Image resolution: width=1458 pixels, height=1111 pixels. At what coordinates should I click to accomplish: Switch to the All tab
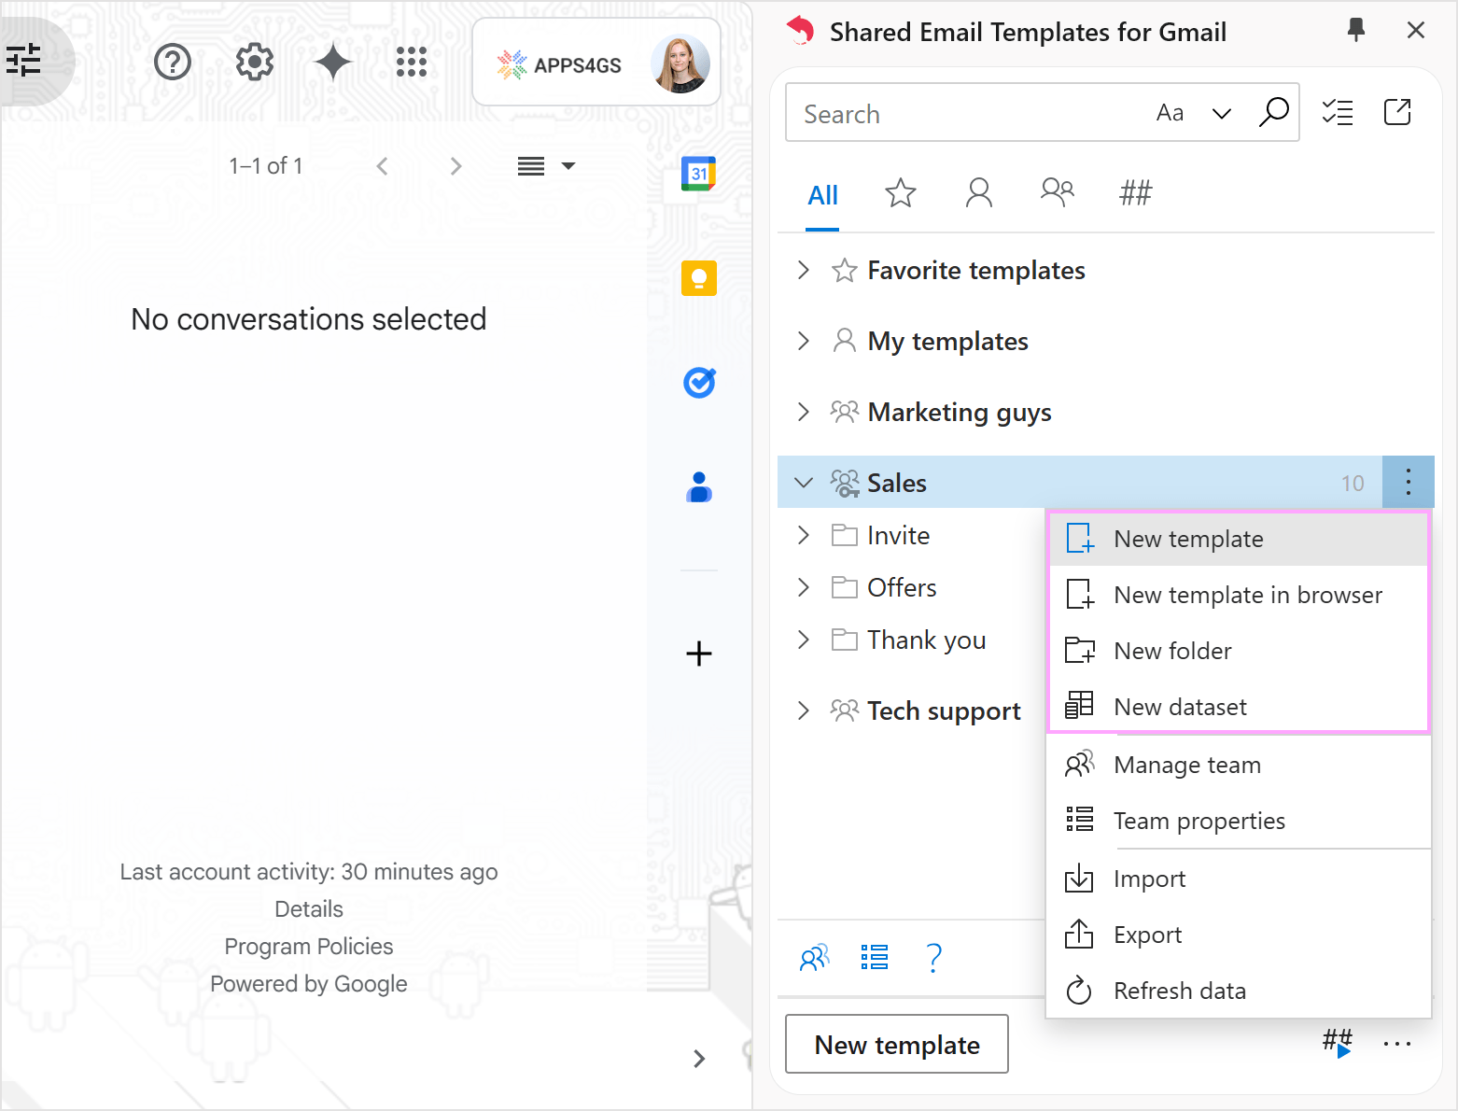822,195
